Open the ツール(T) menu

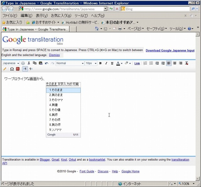(x=81, y=16)
